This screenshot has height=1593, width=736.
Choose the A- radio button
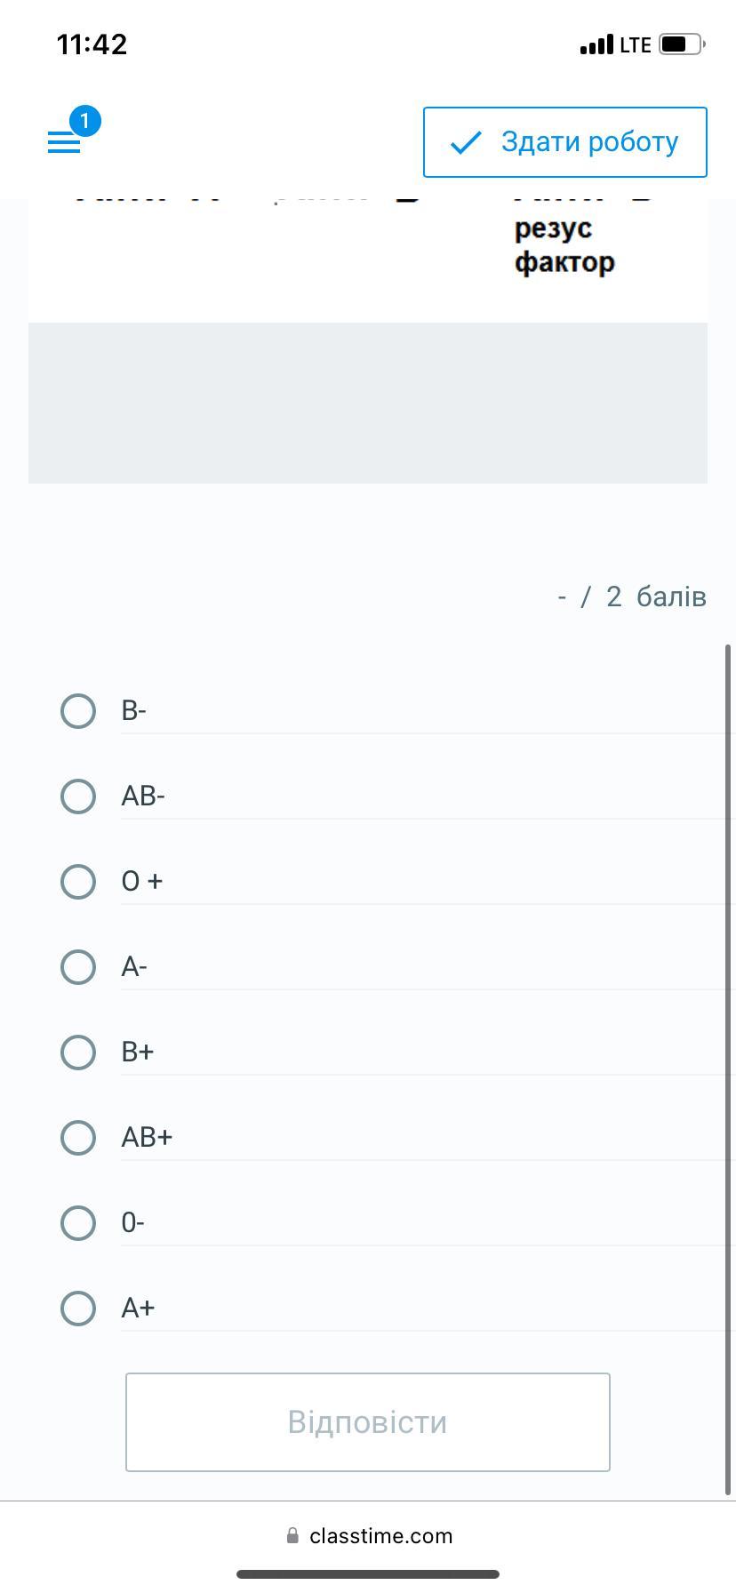tap(78, 967)
